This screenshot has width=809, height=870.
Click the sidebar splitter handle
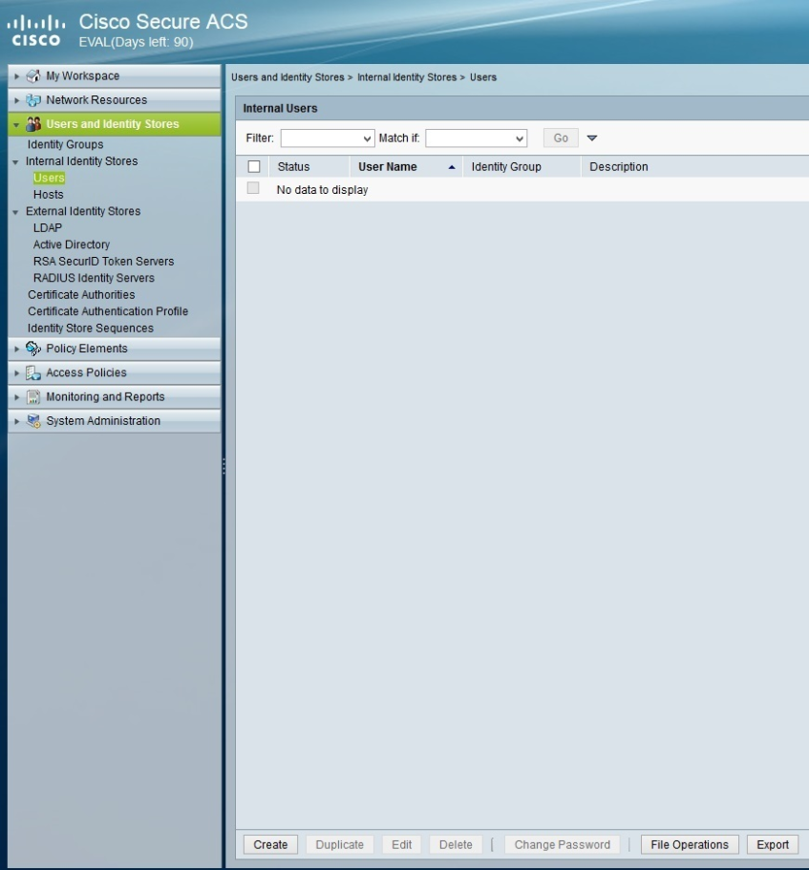(224, 466)
